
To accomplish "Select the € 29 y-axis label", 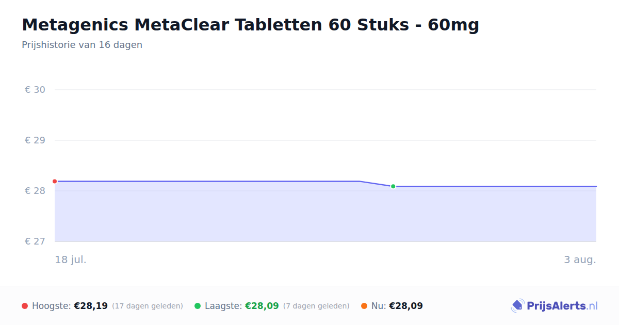I will (x=35, y=140).
